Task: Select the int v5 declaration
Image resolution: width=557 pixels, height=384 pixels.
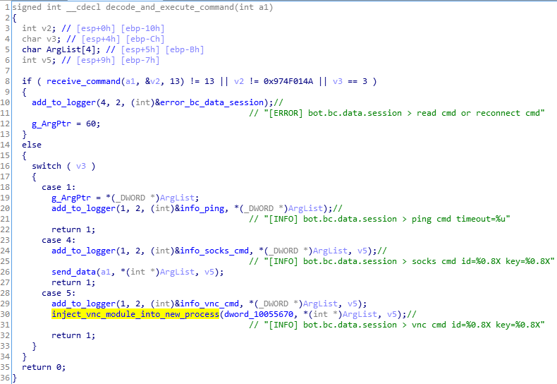Action: 39,61
